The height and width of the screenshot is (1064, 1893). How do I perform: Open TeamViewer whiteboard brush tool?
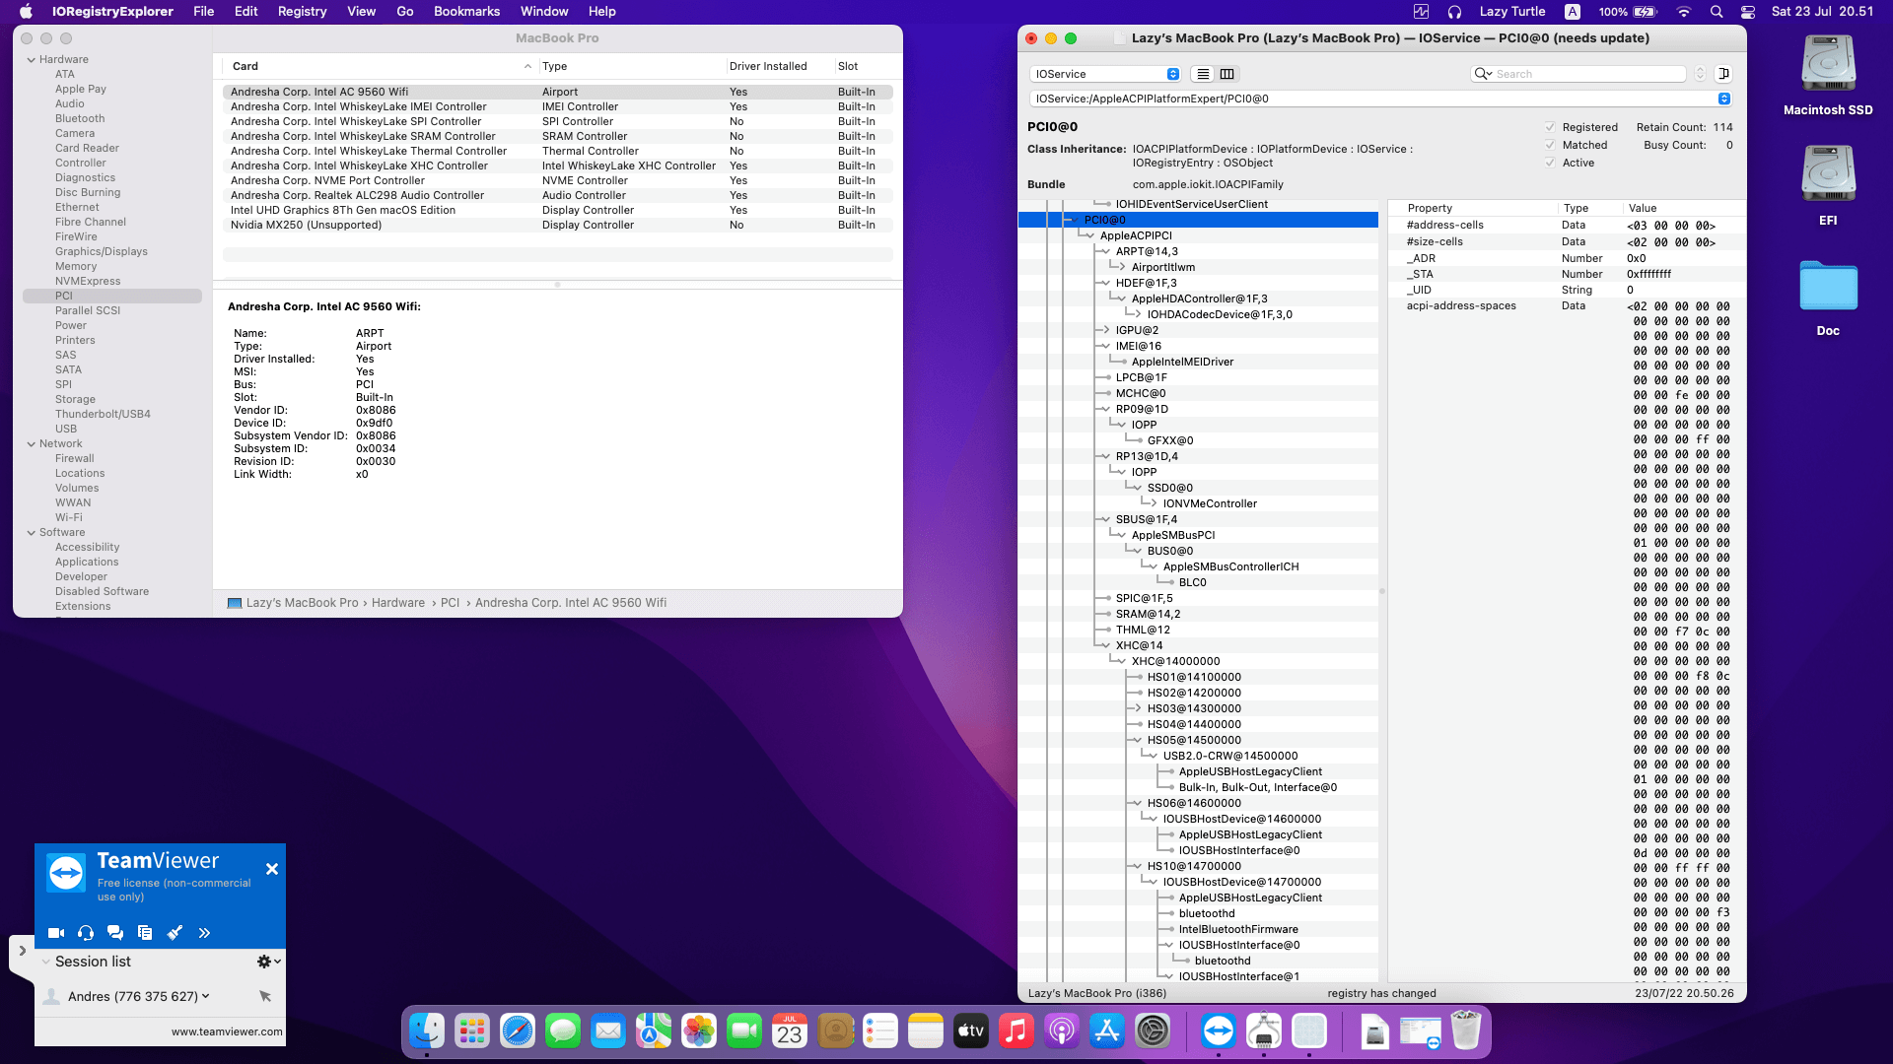pos(175,933)
